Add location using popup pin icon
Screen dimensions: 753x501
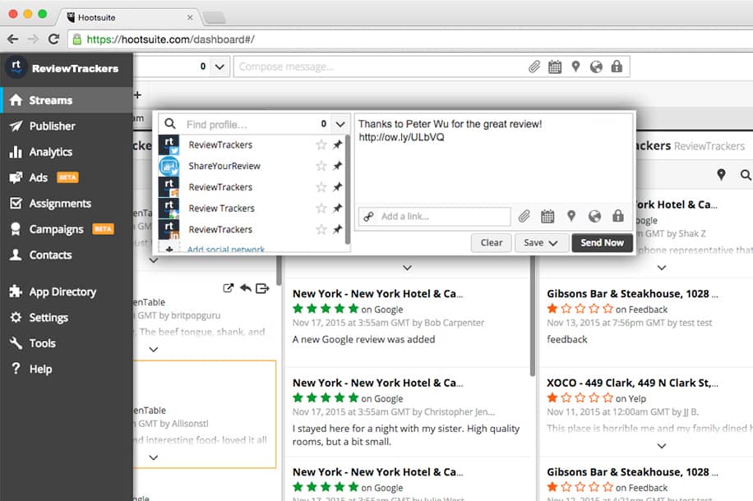pyautogui.click(x=571, y=217)
